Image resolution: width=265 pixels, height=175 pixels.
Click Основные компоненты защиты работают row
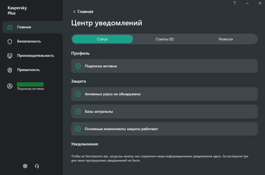164,129
